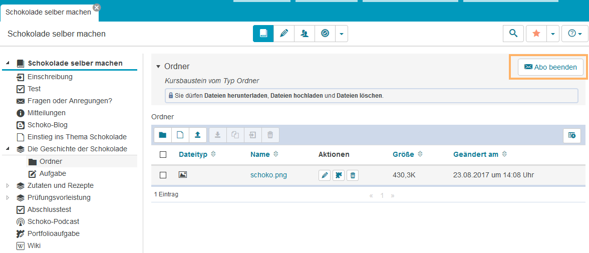
Task: Open Zutaten und Rezepte node
Action: point(61,186)
